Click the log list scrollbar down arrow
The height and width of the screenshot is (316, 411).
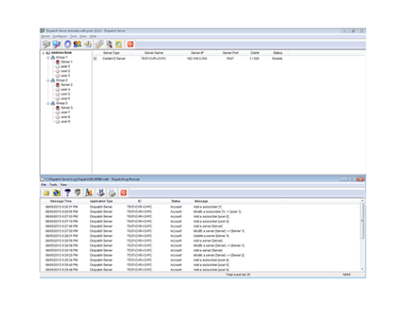point(362,269)
